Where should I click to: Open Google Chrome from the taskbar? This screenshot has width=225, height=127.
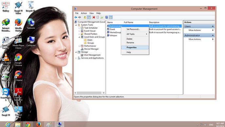click(28, 124)
